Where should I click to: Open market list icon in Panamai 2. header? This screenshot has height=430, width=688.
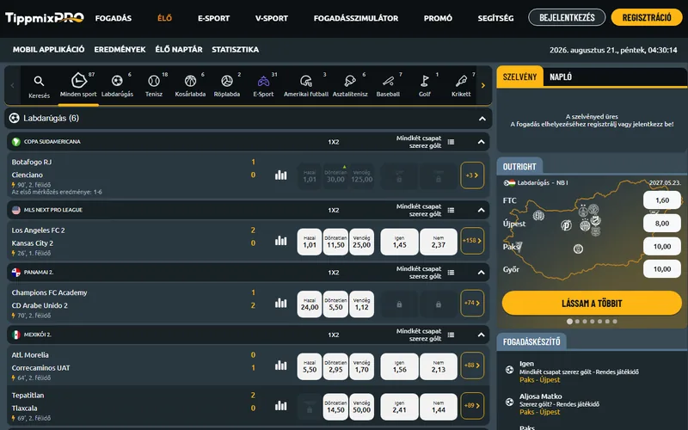[x=451, y=273]
